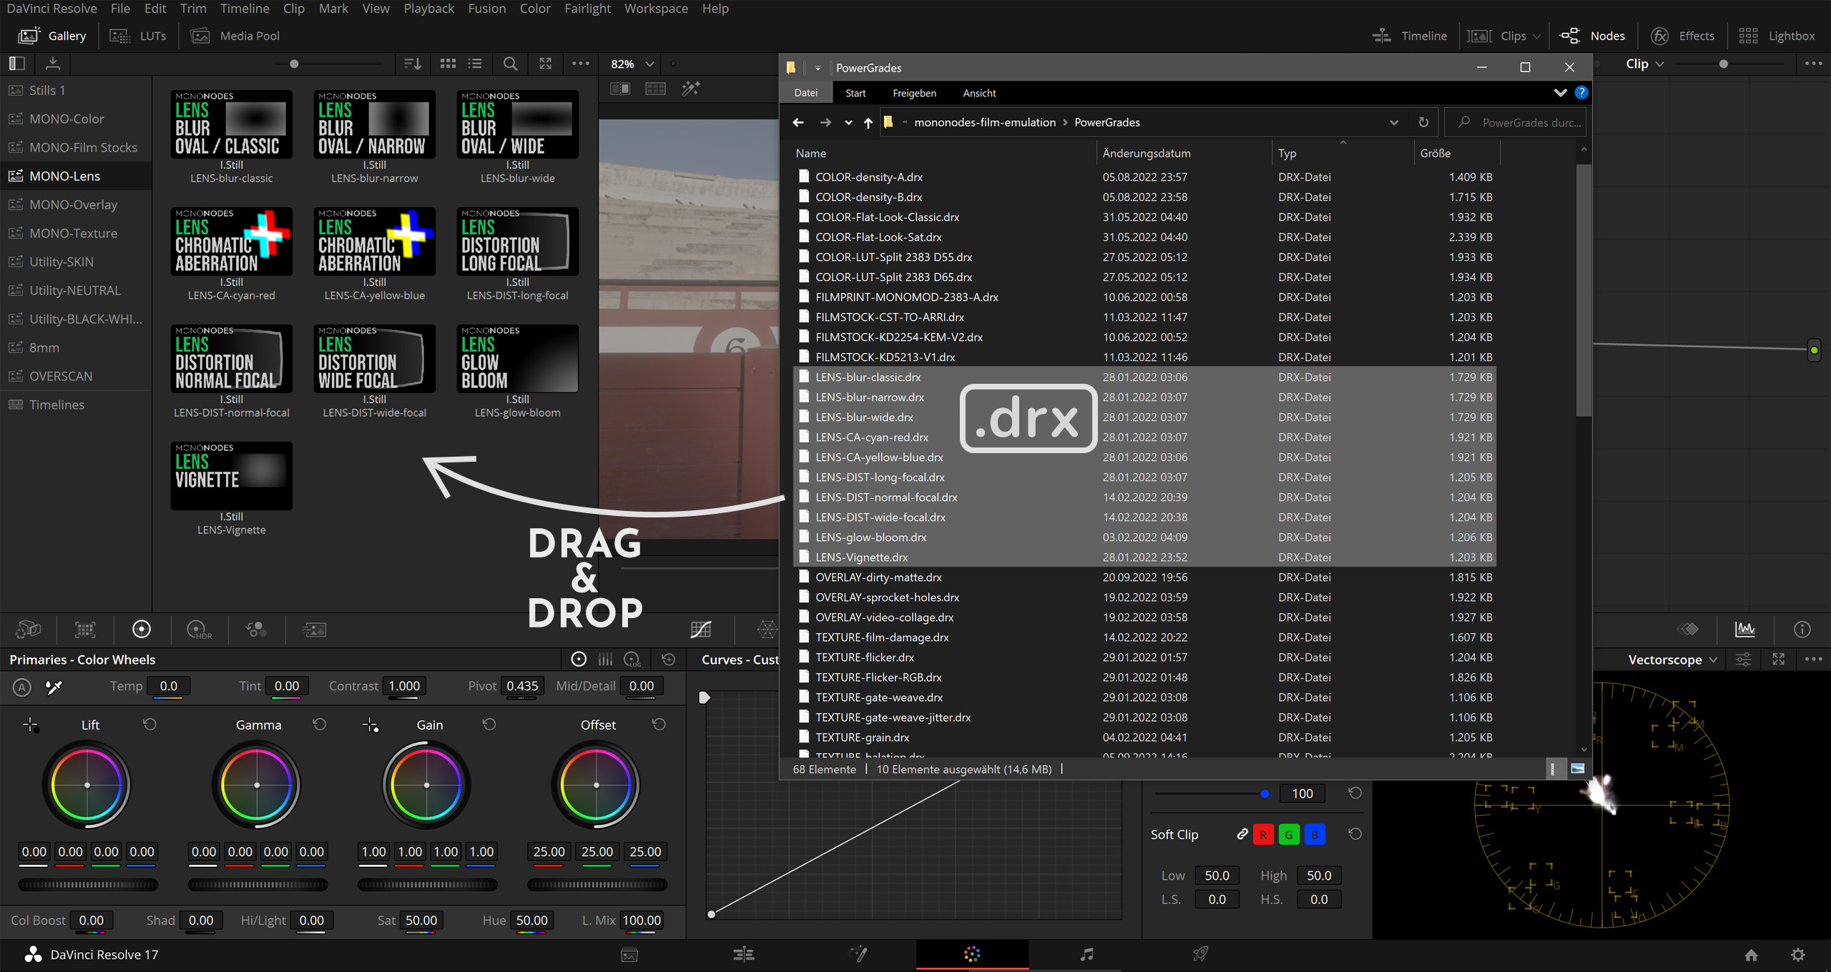Open the RGB Mixer palette
1831x972 pixels.
click(256, 629)
